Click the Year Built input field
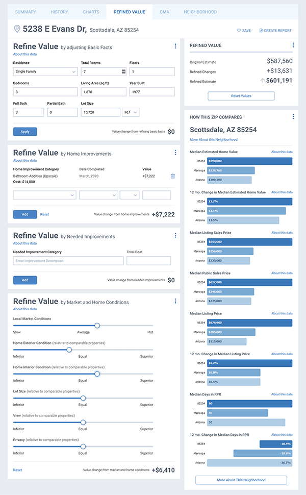This screenshot has height=495, width=306. (152, 92)
